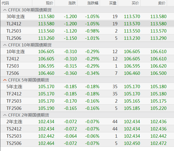Sort by the 代码 column header
174x151 pixels.
pos(5,3)
